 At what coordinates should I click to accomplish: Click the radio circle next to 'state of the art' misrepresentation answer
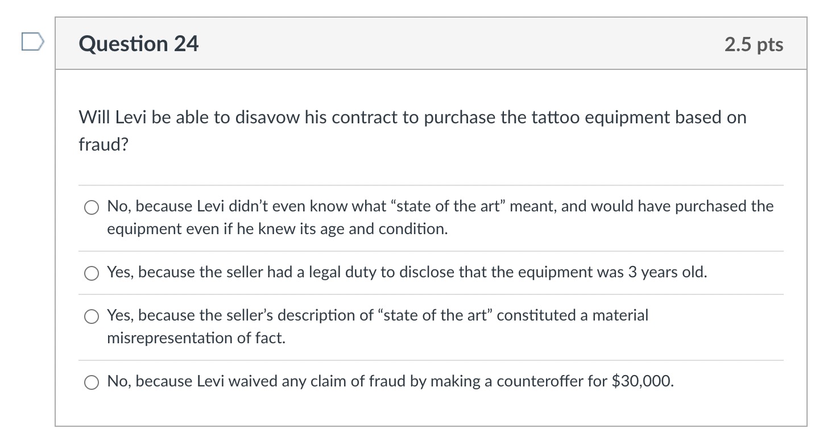[x=92, y=316]
